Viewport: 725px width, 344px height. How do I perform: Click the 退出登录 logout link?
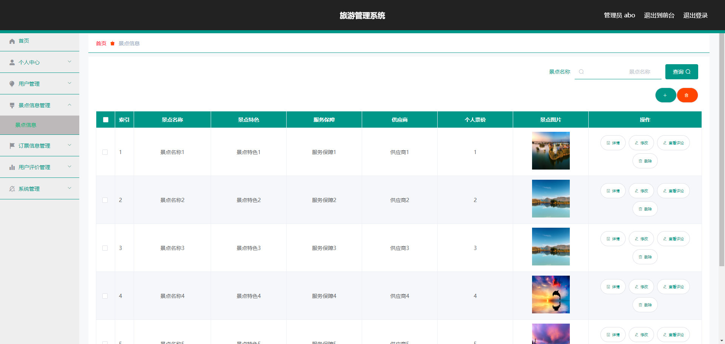tap(695, 15)
